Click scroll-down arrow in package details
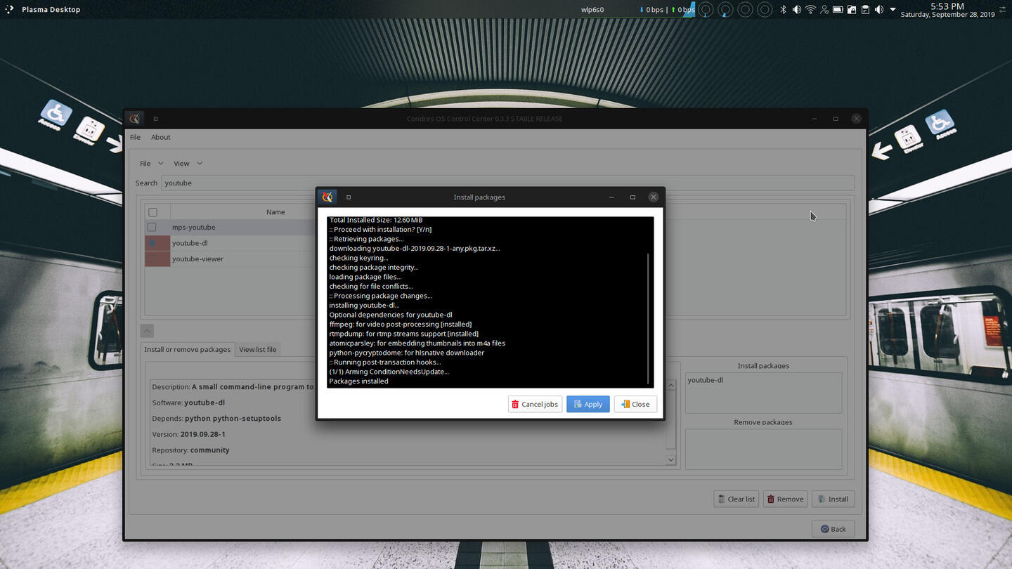 pyautogui.click(x=671, y=459)
